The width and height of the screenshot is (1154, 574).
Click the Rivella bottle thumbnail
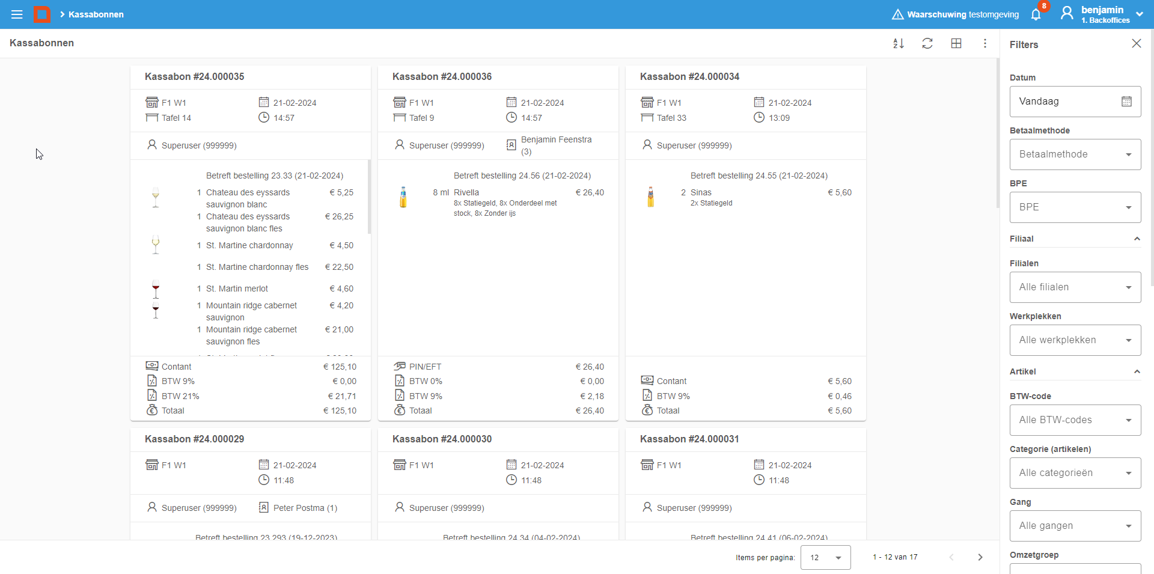coord(403,197)
